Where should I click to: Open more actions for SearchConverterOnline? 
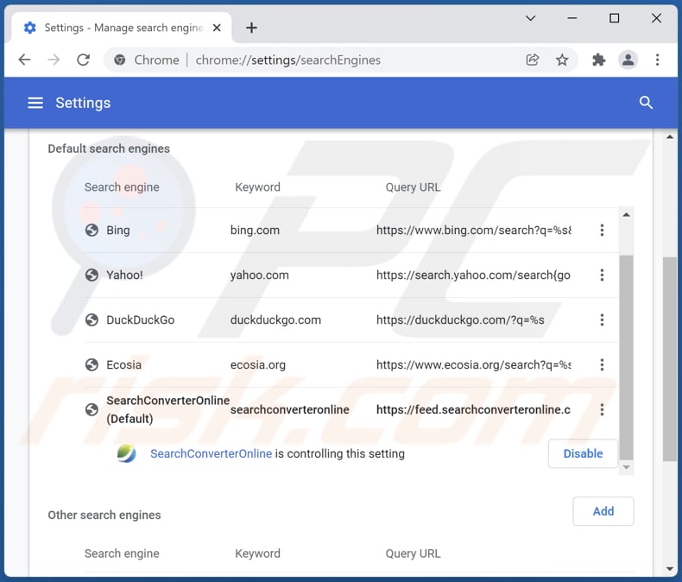pos(602,409)
